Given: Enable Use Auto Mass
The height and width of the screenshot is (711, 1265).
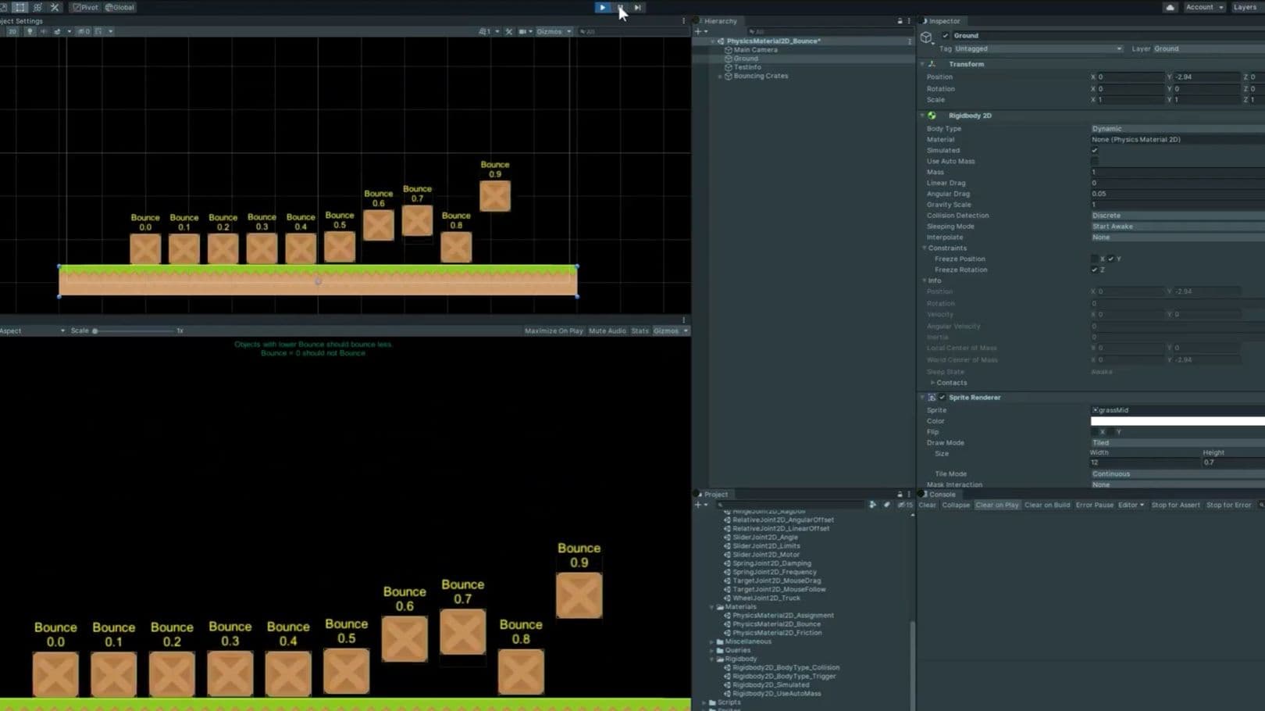Looking at the screenshot, I should click(1095, 161).
